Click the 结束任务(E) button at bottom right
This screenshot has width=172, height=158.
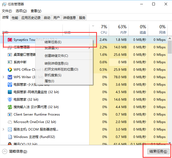coord(158,151)
